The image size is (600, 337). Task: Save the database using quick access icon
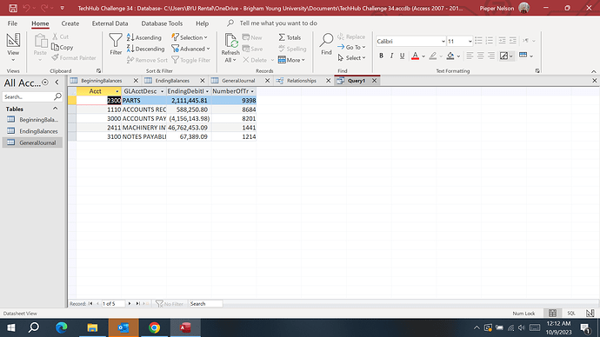(x=13, y=8)
